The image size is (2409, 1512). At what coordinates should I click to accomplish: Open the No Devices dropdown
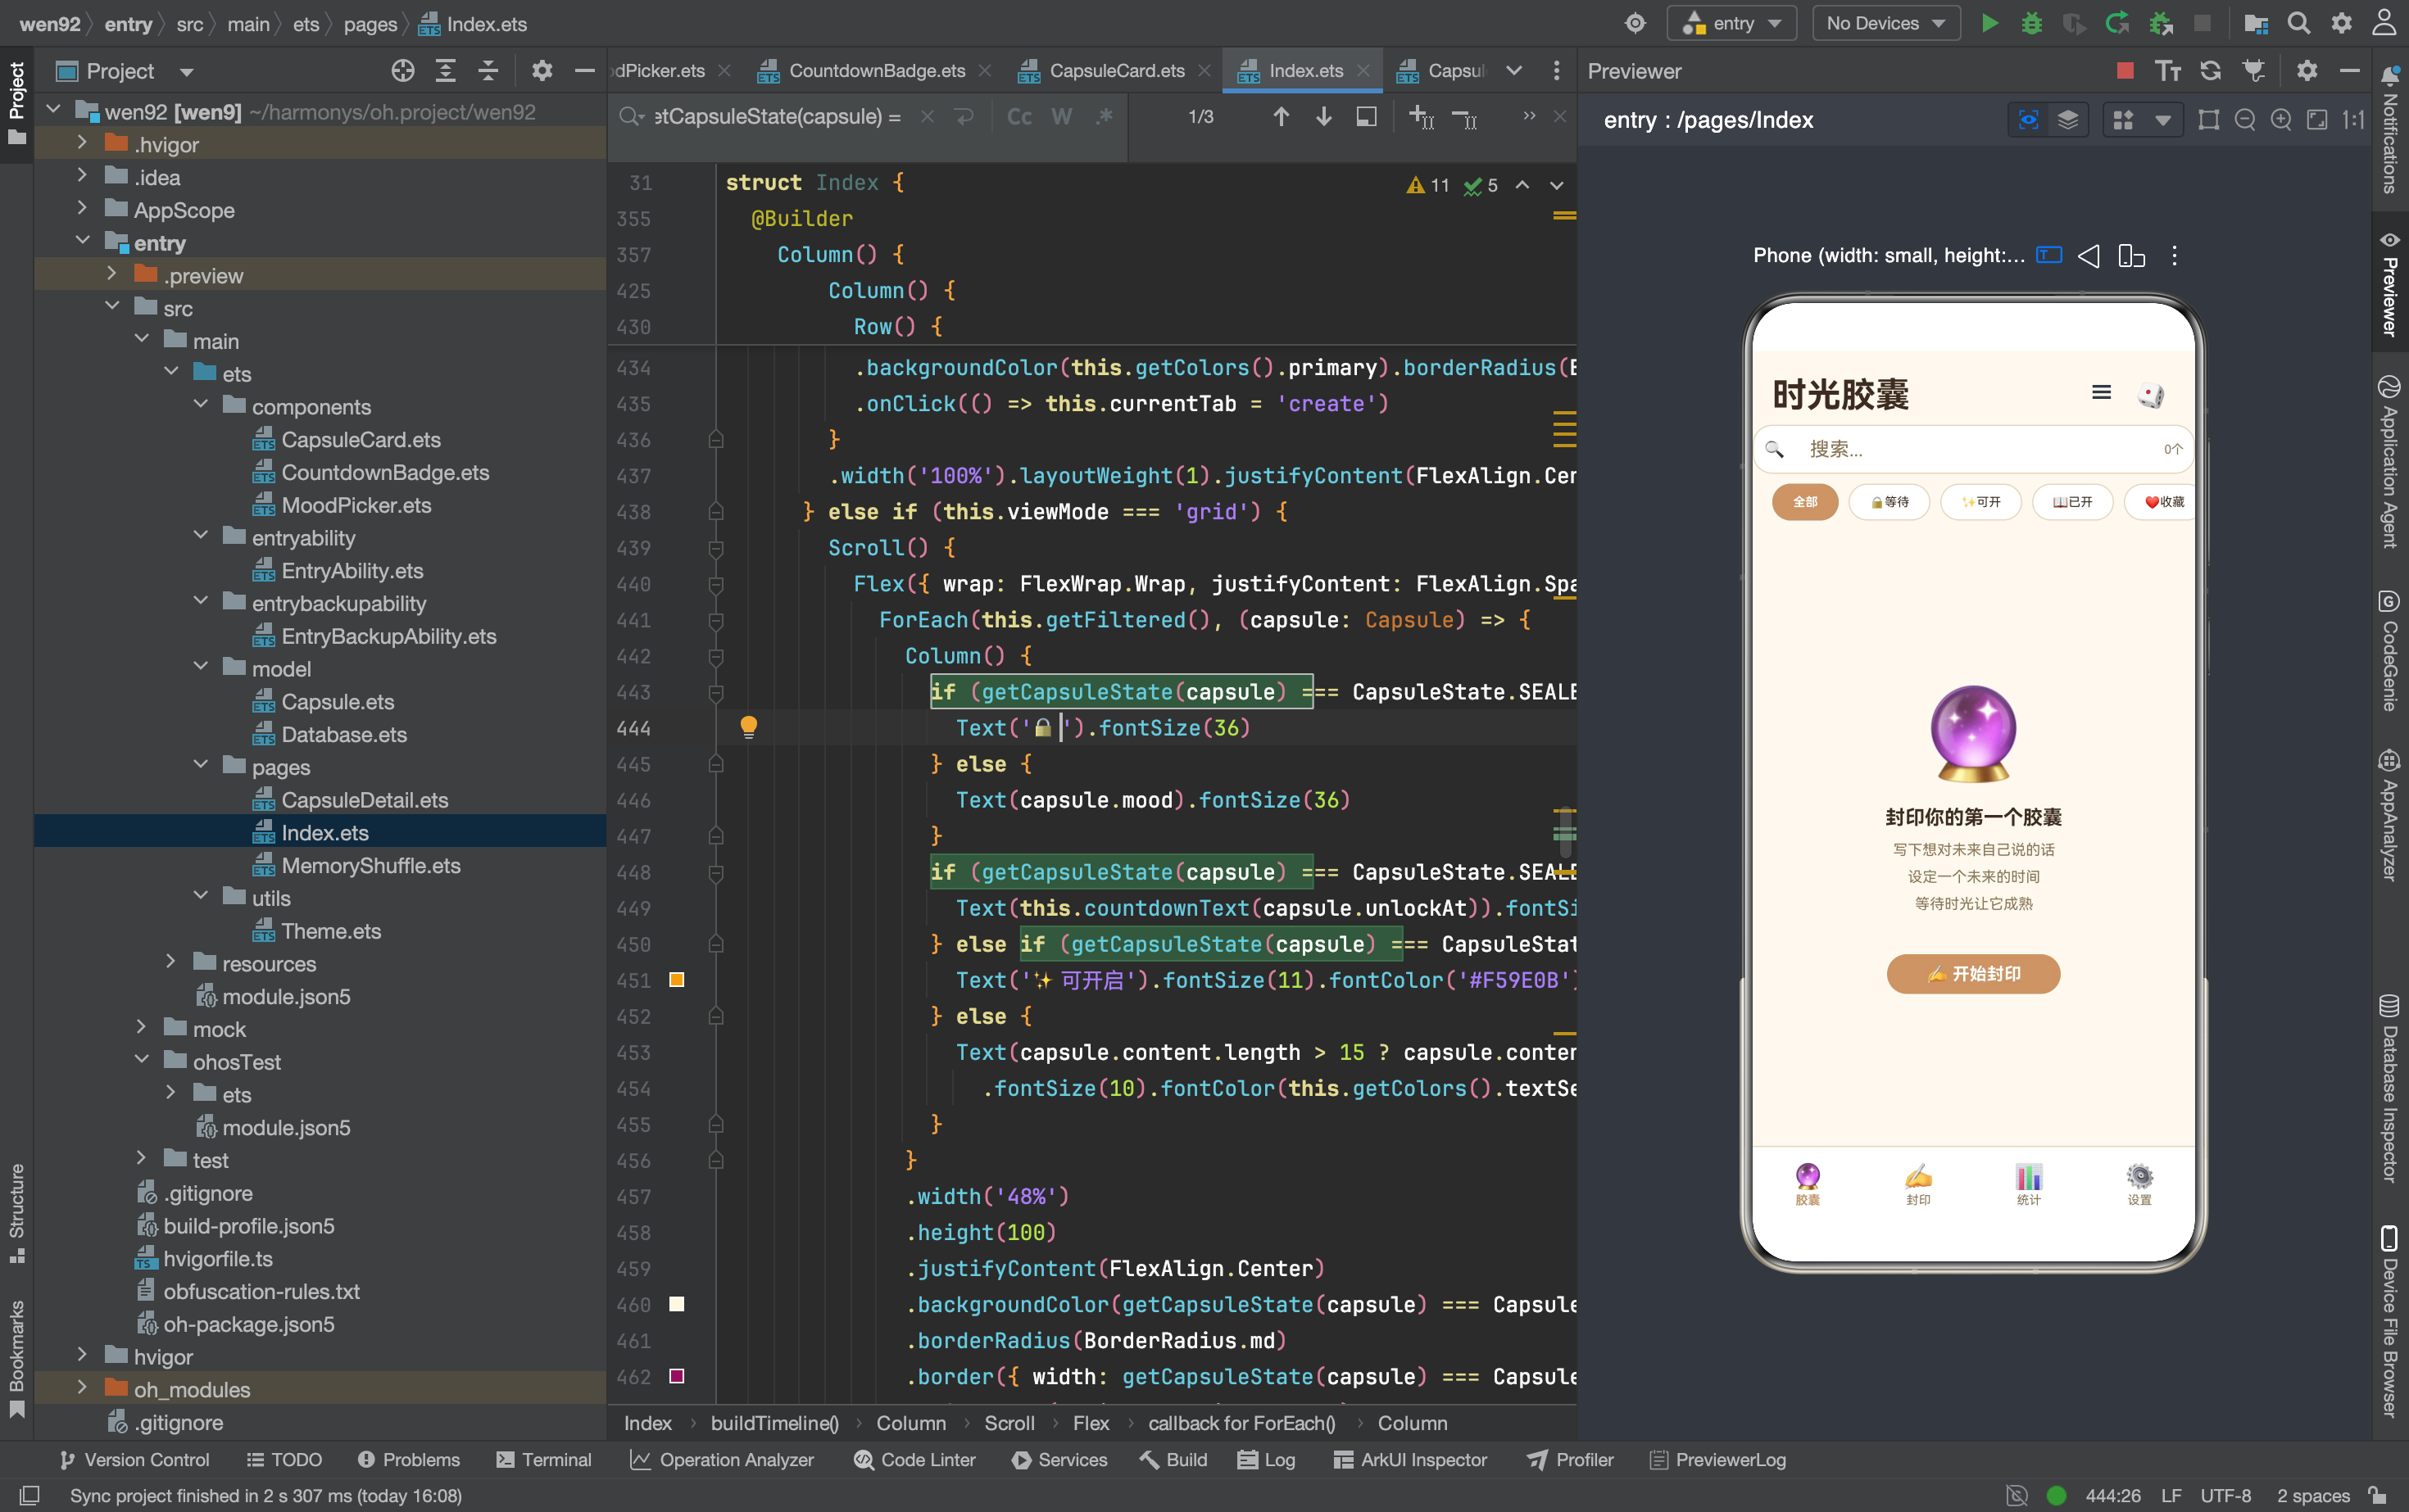[x=1885, y=24]
